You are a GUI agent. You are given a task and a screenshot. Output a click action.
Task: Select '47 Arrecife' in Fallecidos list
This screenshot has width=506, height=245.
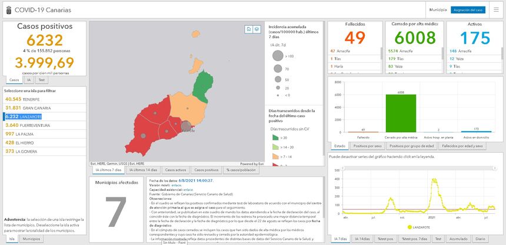[355, 51]
